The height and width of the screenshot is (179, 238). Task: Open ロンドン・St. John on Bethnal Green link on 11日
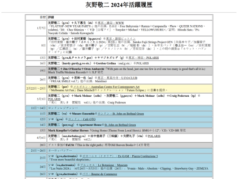coord(121,114)
